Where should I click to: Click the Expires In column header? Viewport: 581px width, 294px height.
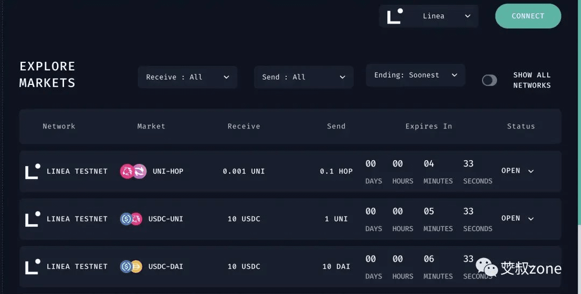click(x=429, y=126)
